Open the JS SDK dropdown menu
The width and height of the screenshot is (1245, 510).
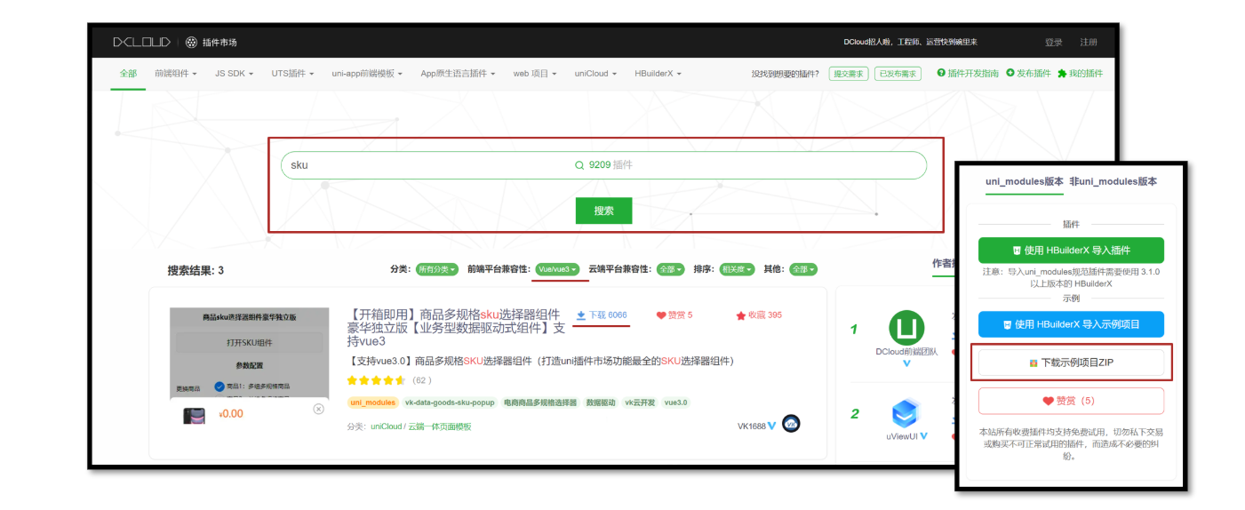point(234,74)
